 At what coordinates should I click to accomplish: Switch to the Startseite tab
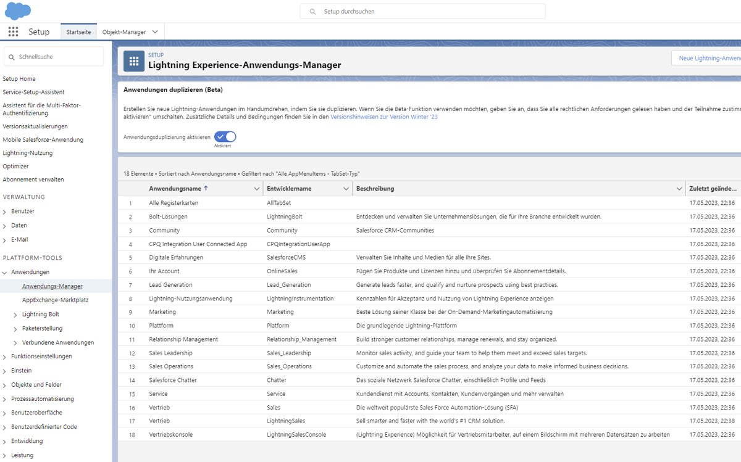tap(78, 32)
